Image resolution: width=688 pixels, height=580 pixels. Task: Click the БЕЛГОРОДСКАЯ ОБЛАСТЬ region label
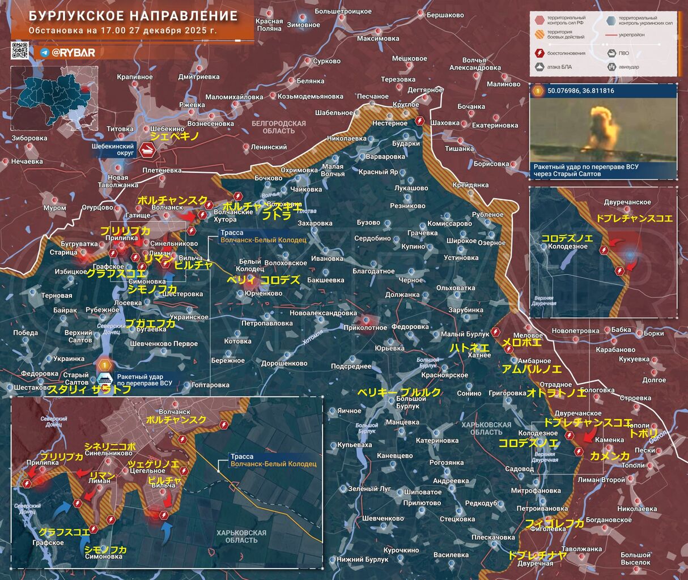click(x=278, y=127)
